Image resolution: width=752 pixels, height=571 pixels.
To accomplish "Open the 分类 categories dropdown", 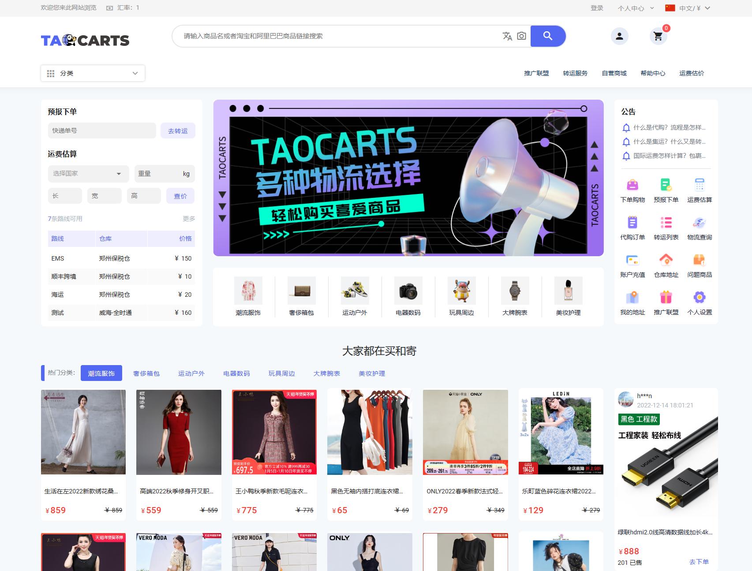I will tap(92, 73).
